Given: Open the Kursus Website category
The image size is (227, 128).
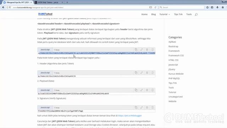Looking at the screenshot, I should (176, 74).
